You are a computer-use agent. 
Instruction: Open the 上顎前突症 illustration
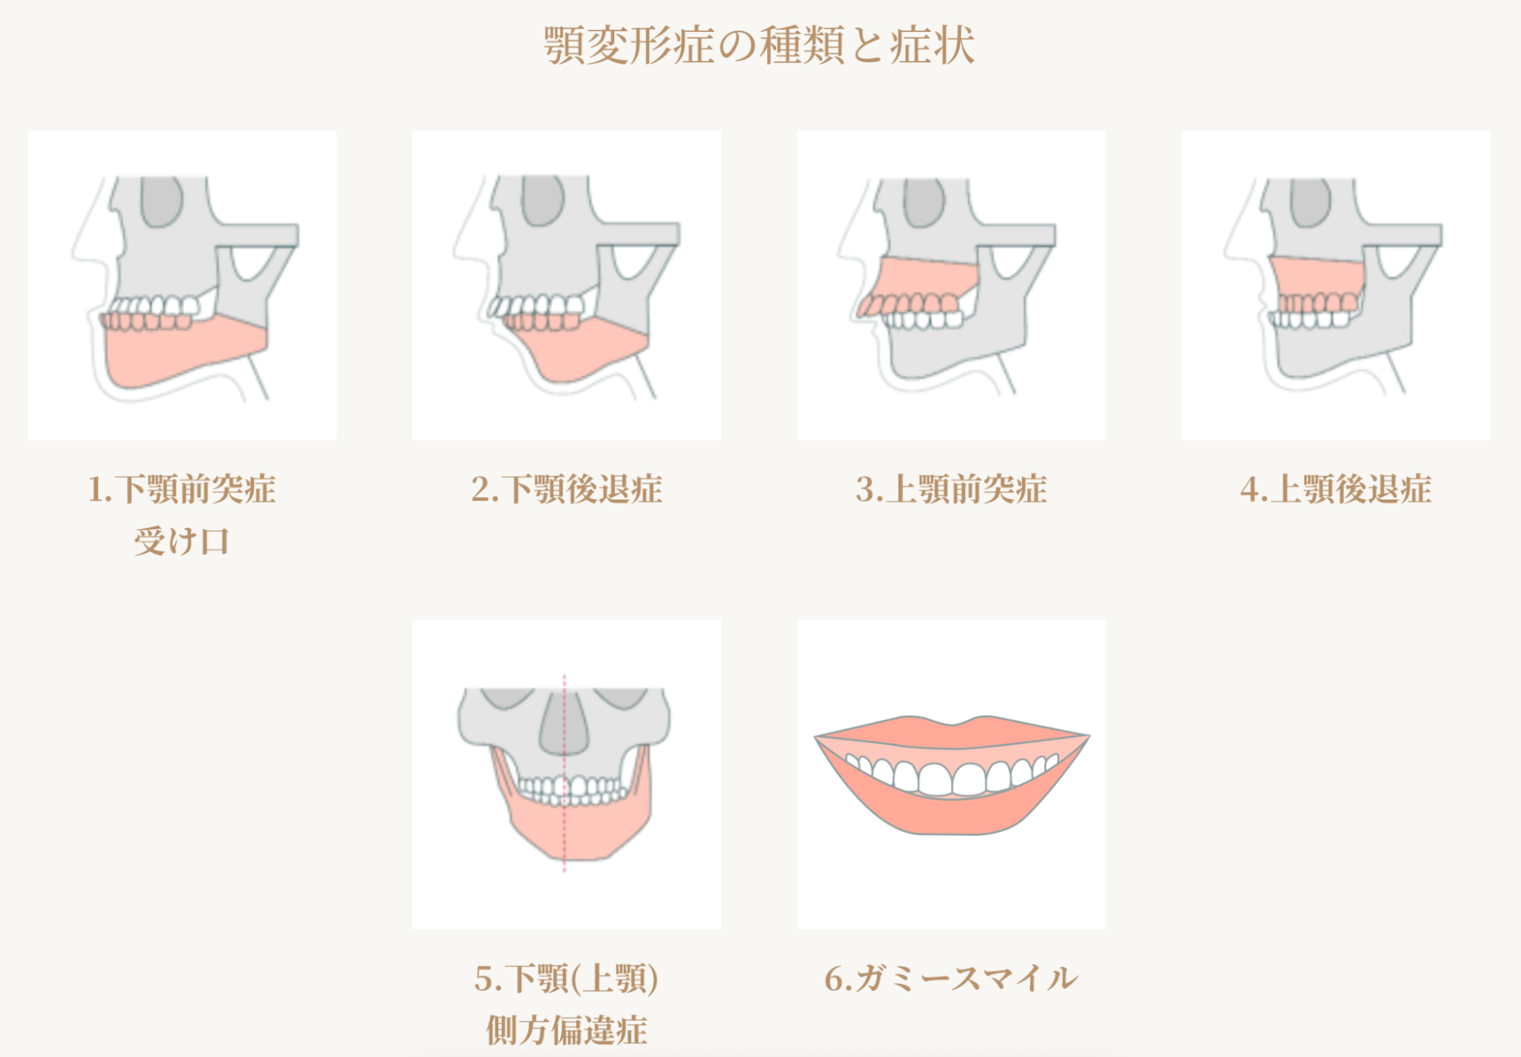[x=951, y=285]
